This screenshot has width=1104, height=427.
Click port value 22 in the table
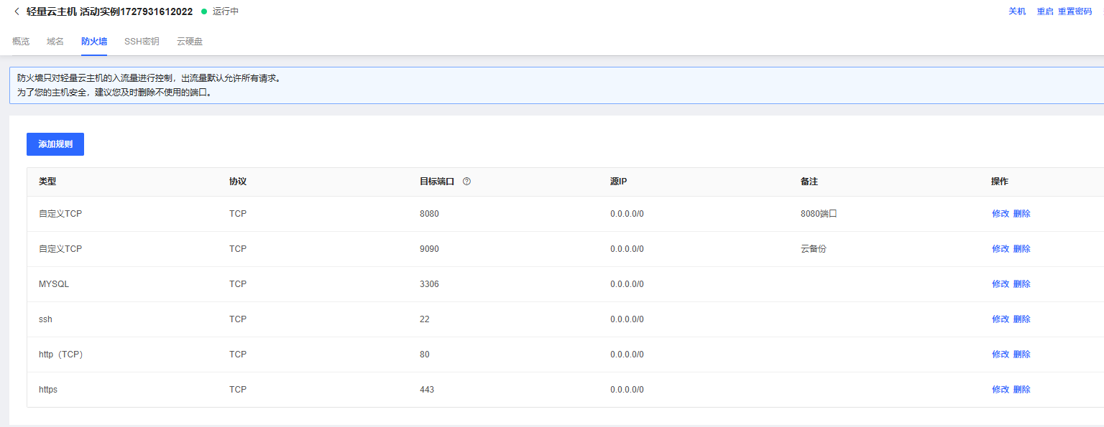pyautogui.click(x=425, y=319)
